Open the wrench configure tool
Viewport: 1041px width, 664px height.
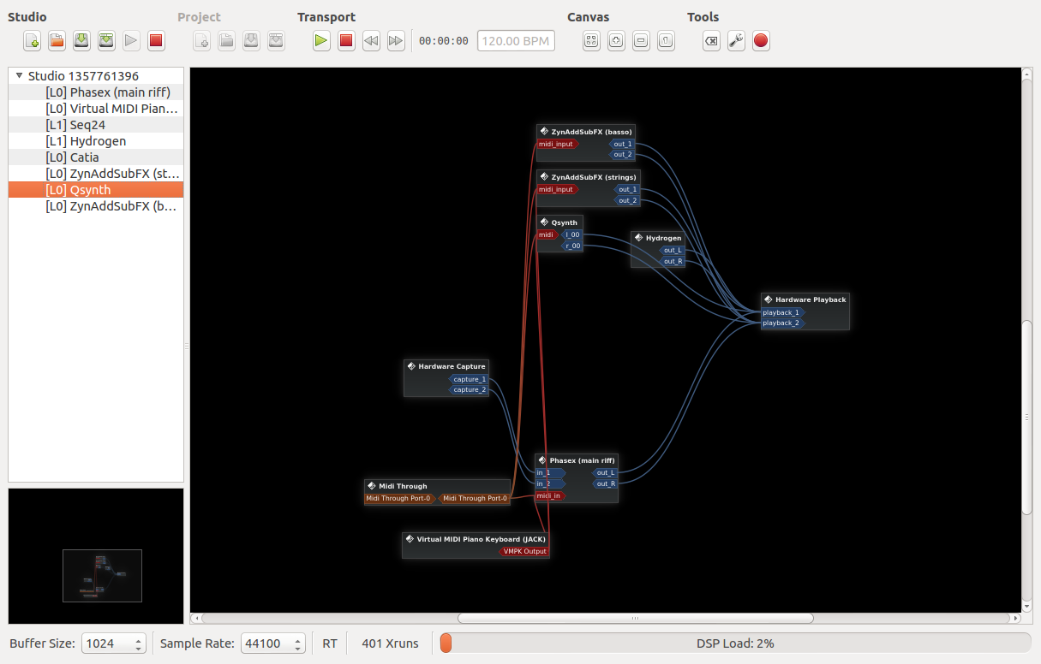tap(736, 40)
